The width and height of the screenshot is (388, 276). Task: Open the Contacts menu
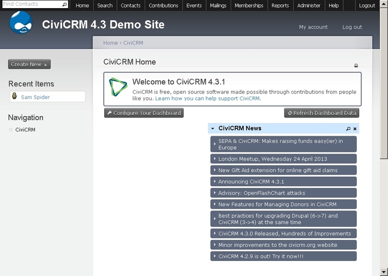click(x=130, y=5)
